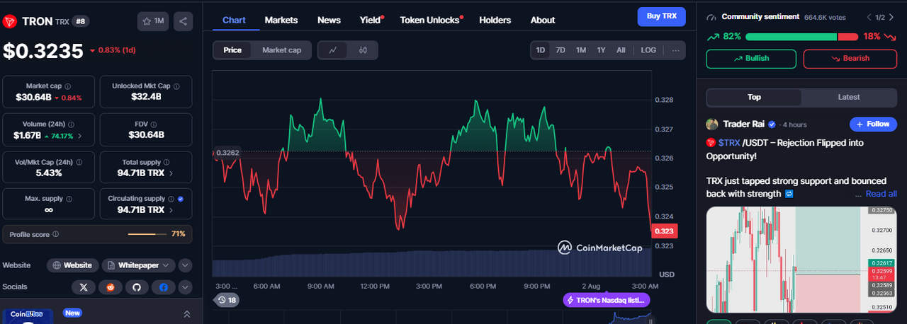Expand more socials chevron
The width and height of the screenshot is (907, 324).
(x=185, y=287)
